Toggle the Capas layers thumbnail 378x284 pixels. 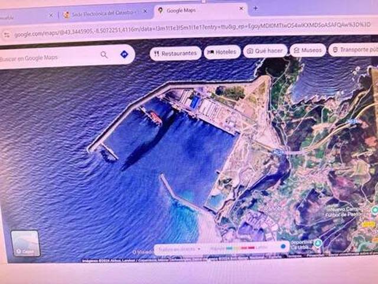25,243
